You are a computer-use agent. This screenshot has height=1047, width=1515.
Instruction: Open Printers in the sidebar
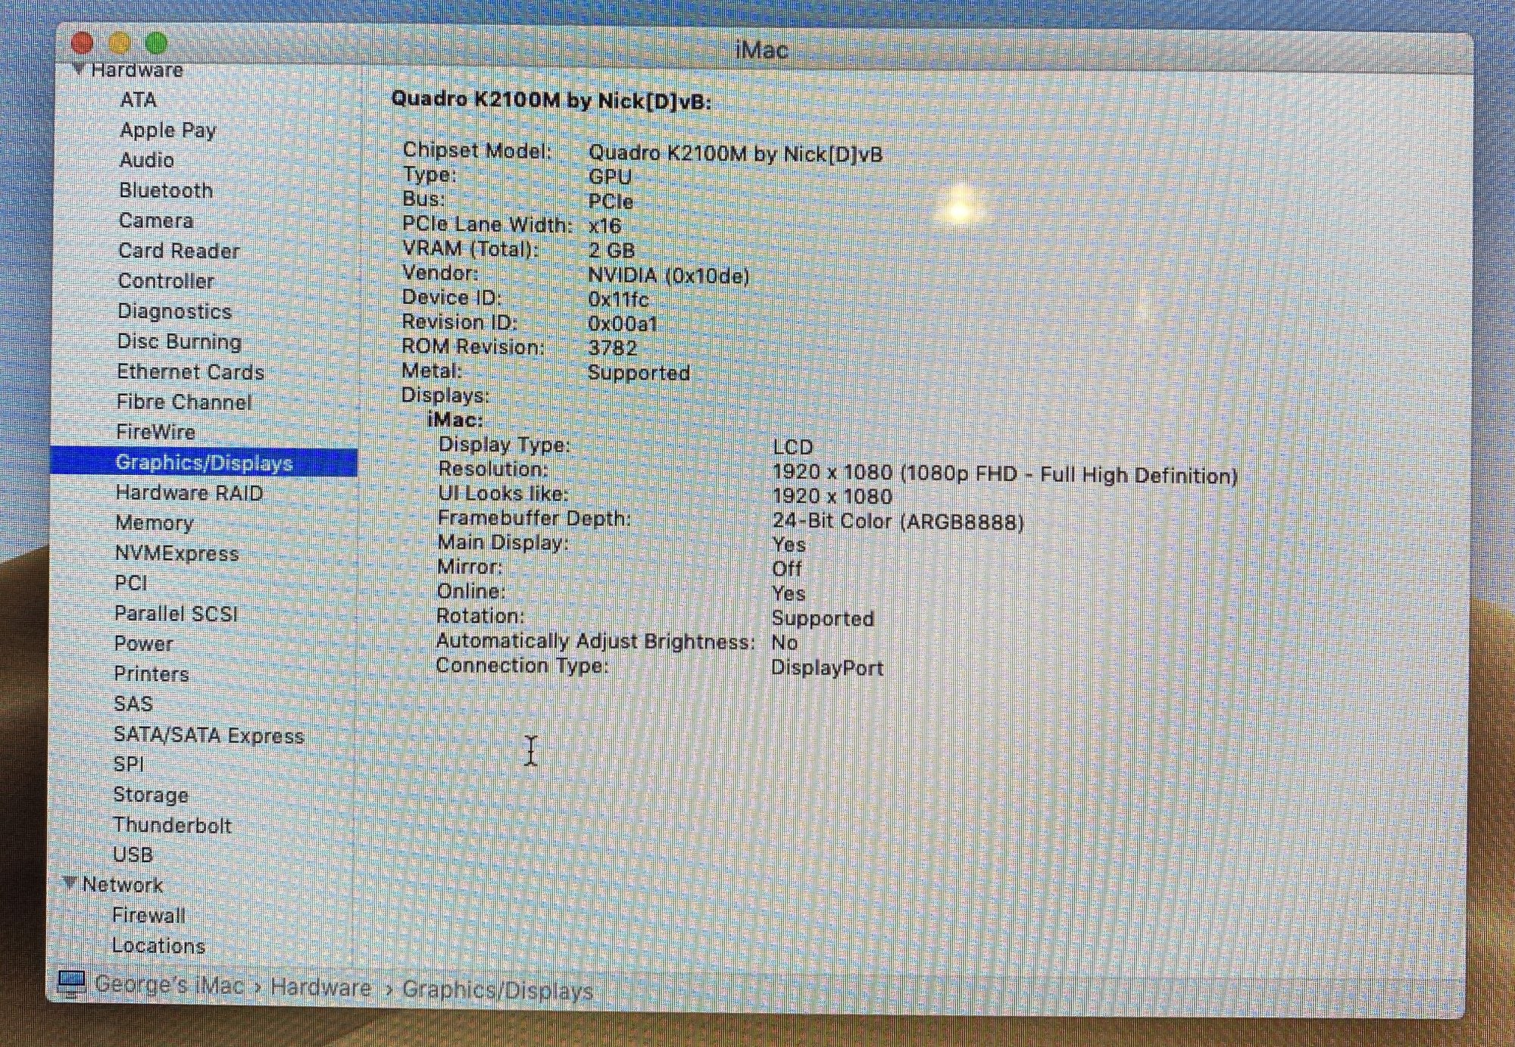coord(151,674)
